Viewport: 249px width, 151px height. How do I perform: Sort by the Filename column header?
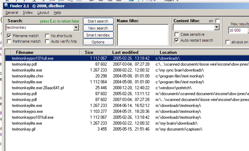click(45, 52)
